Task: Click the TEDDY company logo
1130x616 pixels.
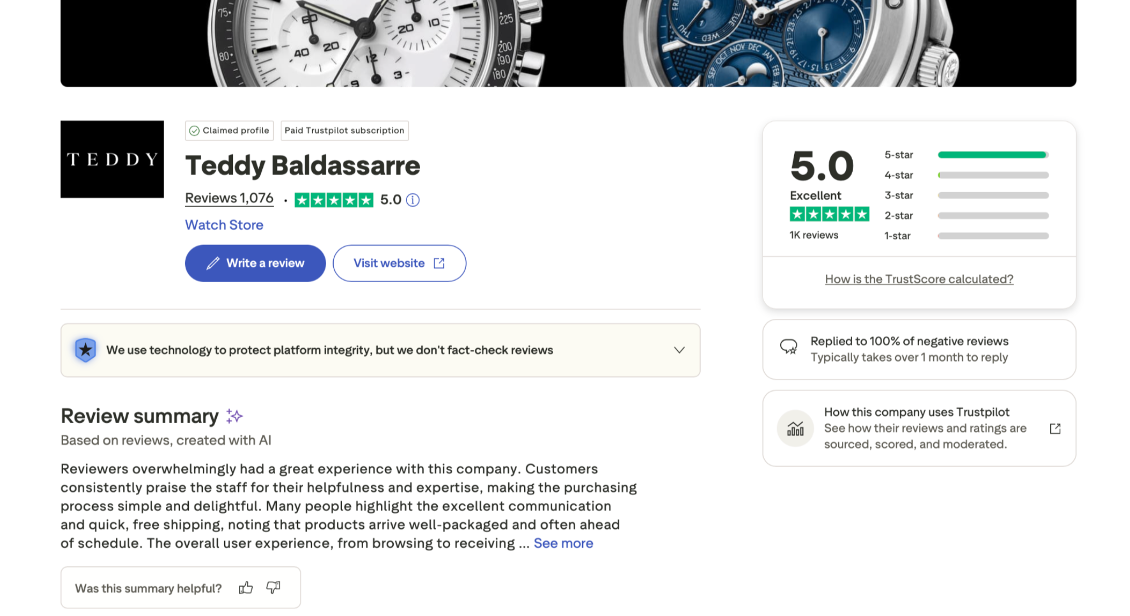Action: [x=112, y=159]
